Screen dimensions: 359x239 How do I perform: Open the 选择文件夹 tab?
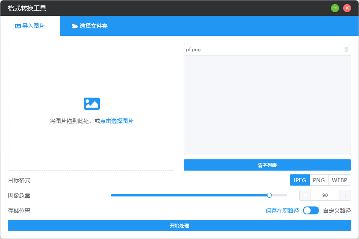tap(89, 26)
